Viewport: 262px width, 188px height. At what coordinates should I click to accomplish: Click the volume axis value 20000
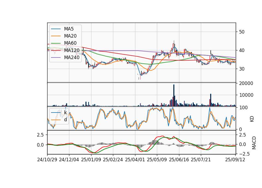point(246,83)
